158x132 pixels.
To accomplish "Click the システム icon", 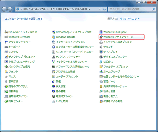I will coord(6,52).
